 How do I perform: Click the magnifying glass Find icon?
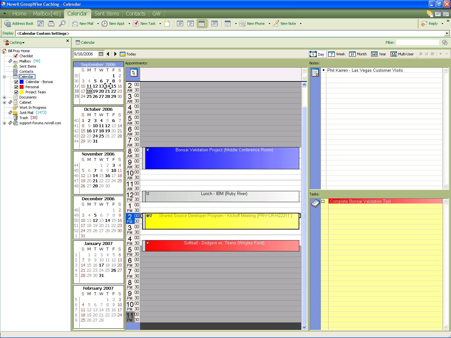tap(62, 23)
